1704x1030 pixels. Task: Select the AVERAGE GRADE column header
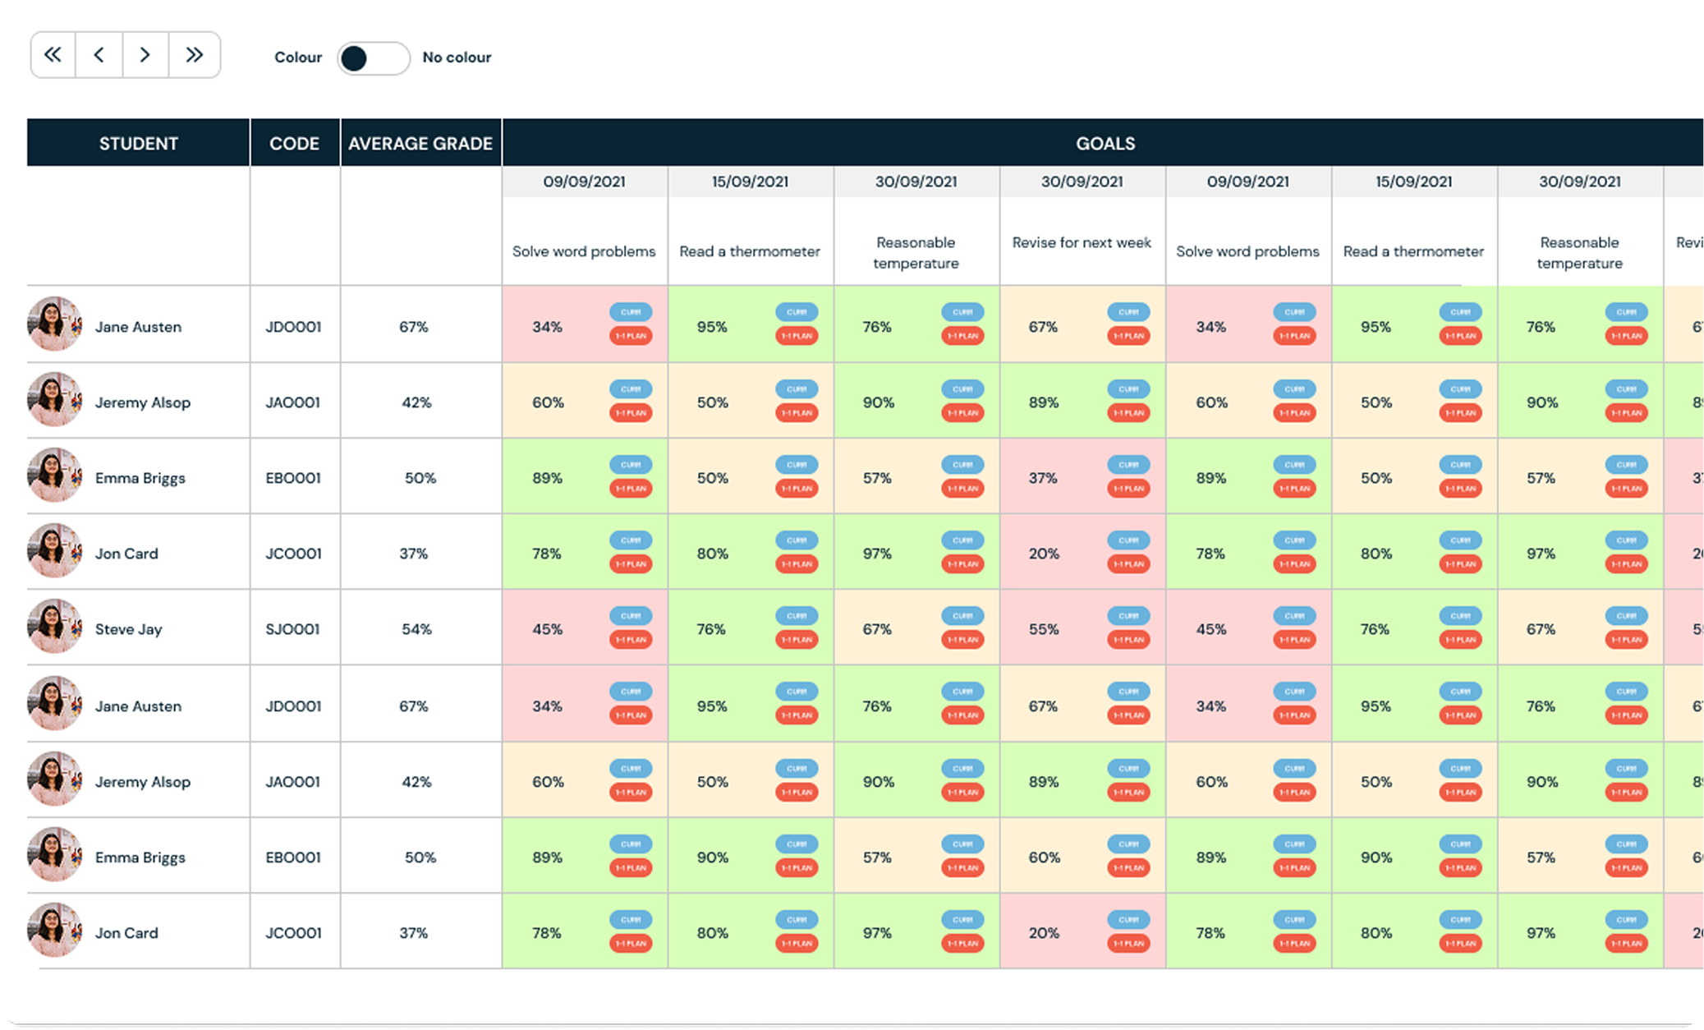click(420, 143)
